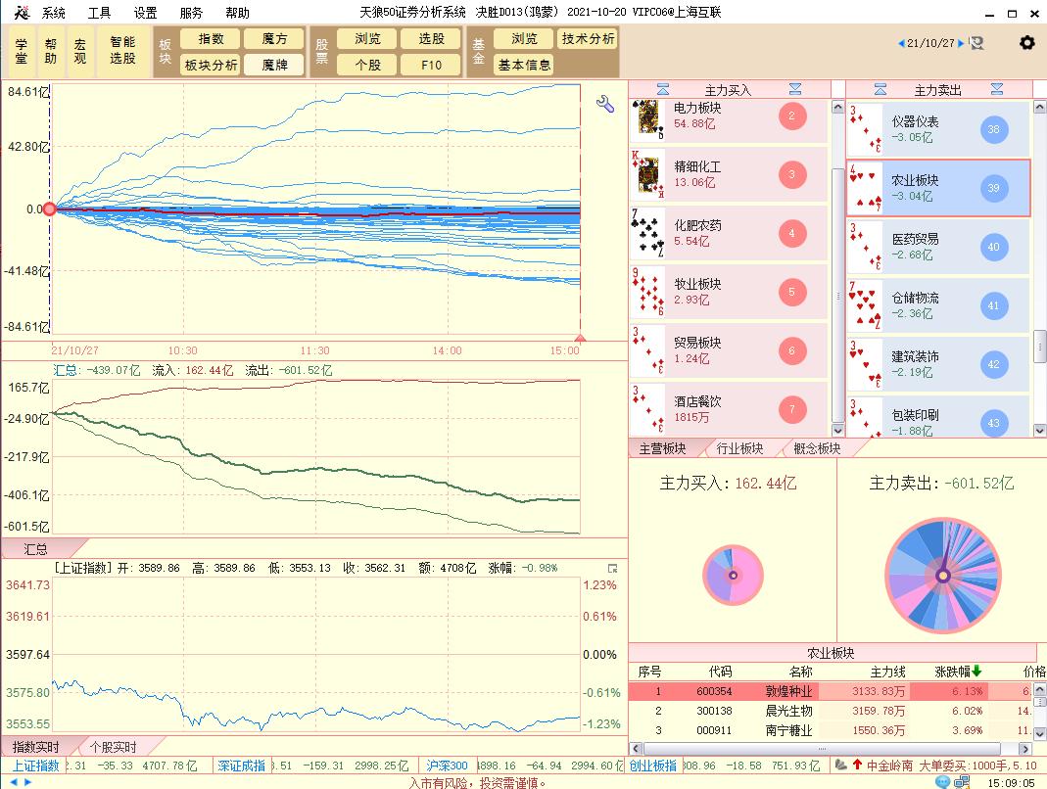
Task: Jump to top of 主力买入 list
Action: (x=663, y=89)
